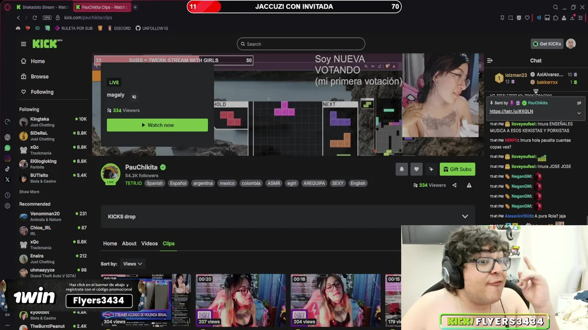Click the address bar URL kick.com/pauchikita/clips
The width and height of the screenshot is (588, 330).
pos(88,17)
